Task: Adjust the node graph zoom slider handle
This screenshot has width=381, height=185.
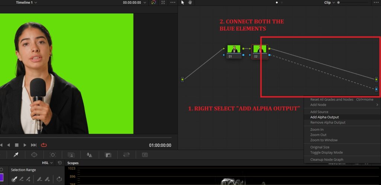Action: pos(338,3)
